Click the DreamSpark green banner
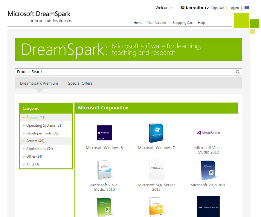Screen dimensions: 261x217 point(129,49)
